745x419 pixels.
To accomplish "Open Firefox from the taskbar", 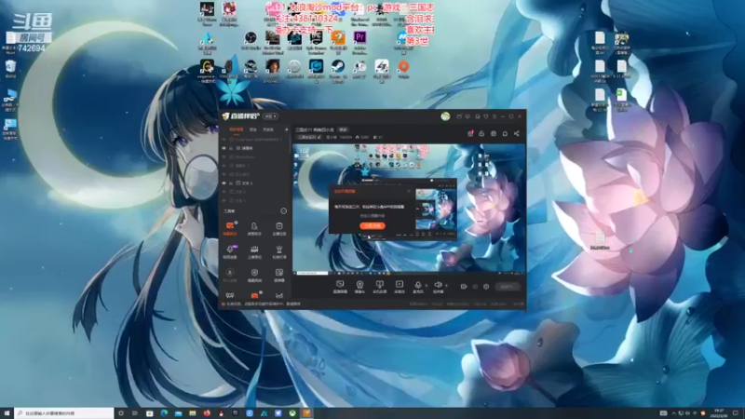I will point(207,413).
